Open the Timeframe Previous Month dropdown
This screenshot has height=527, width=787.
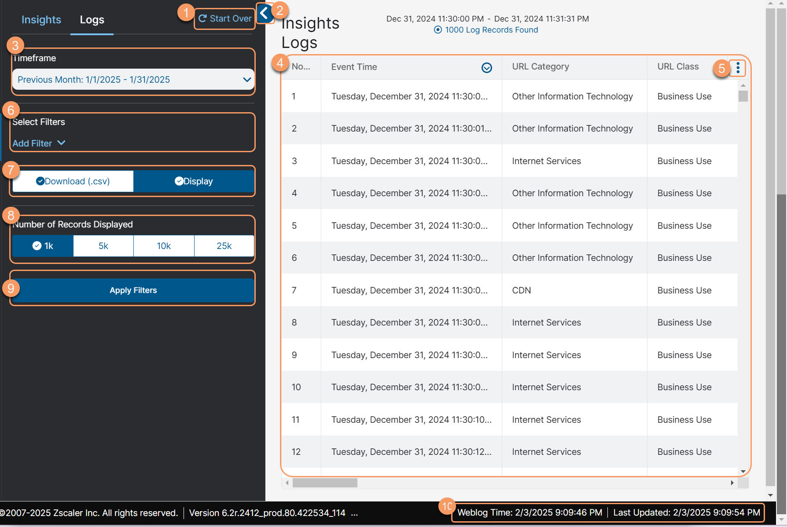pyautogui.click(x=133, y=80)
